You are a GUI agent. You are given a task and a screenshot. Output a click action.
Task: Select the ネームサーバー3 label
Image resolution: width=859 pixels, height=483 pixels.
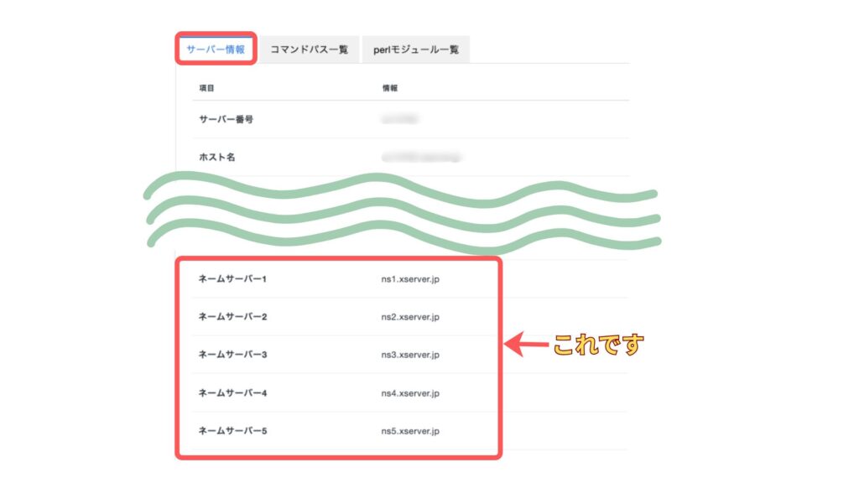[x=232, y=355]
